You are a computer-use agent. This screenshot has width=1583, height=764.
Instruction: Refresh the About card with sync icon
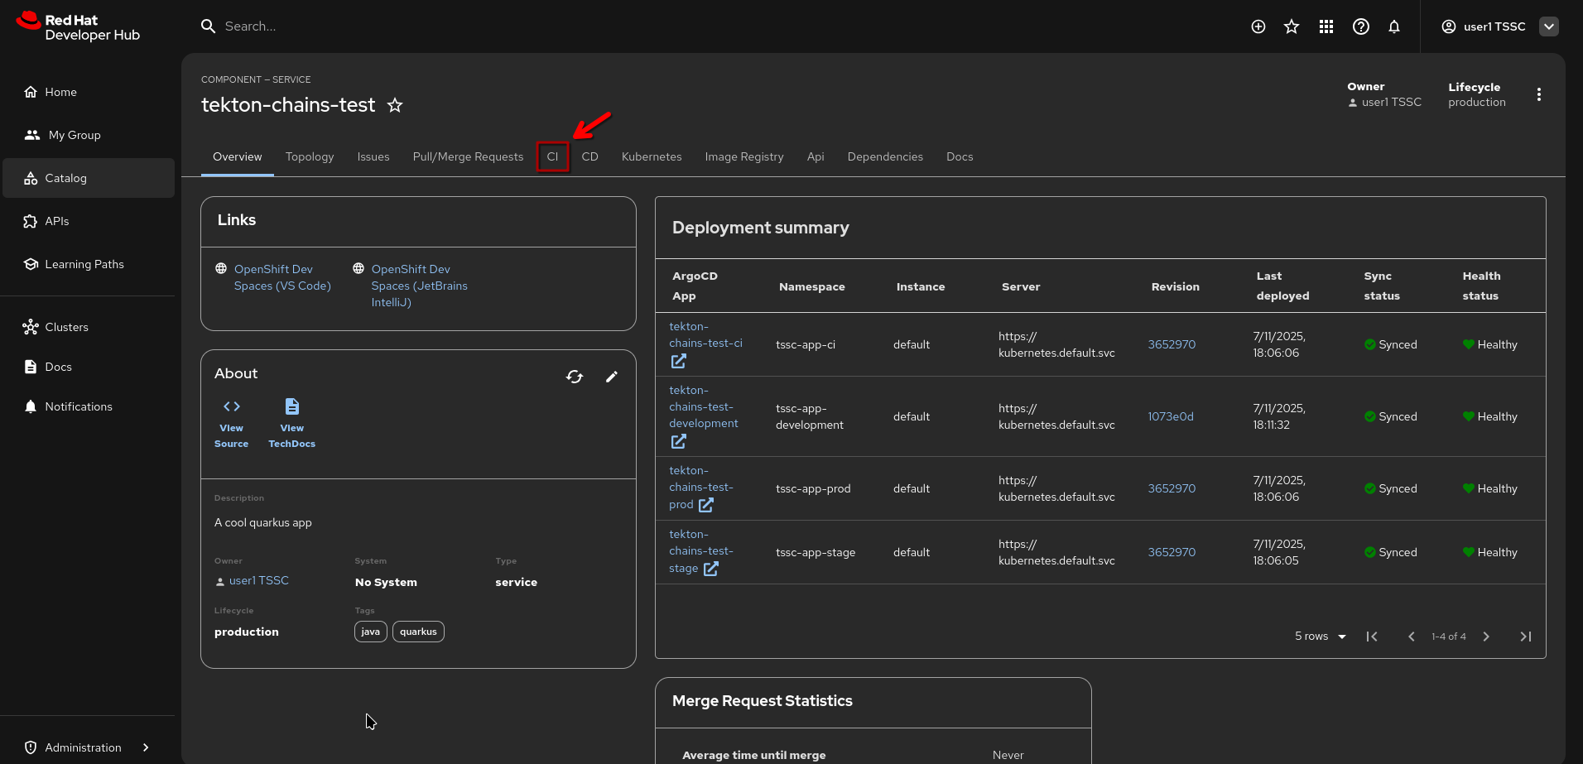coord(575,377)
